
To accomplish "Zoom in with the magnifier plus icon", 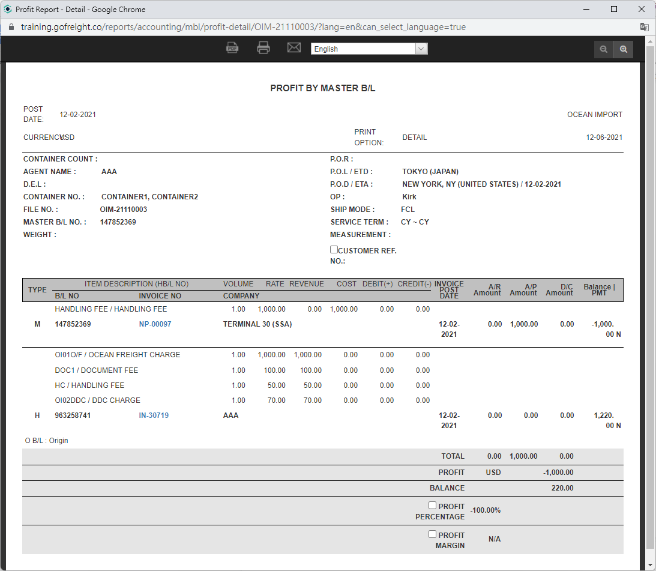I will (x=624, y=49).
